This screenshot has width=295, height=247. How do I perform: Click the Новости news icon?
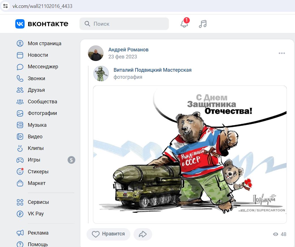click(x=20, y=55)
